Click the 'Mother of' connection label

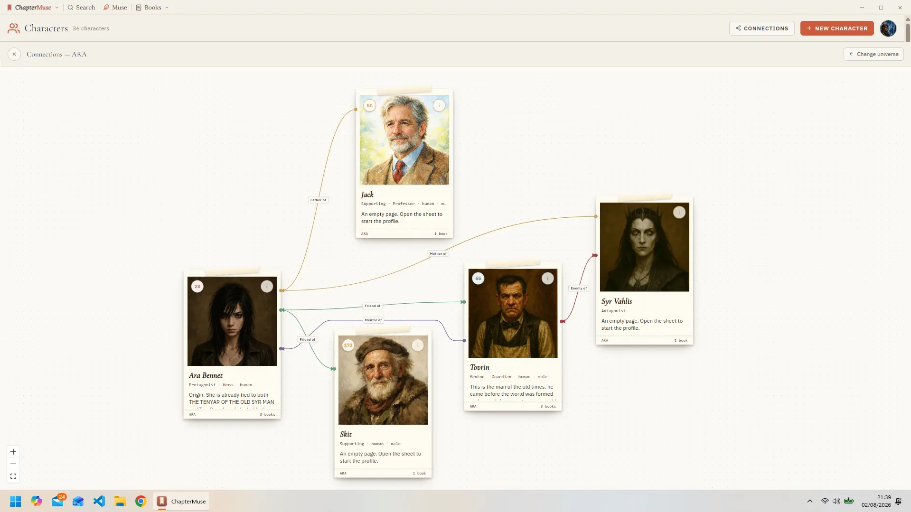pos(438,254)
